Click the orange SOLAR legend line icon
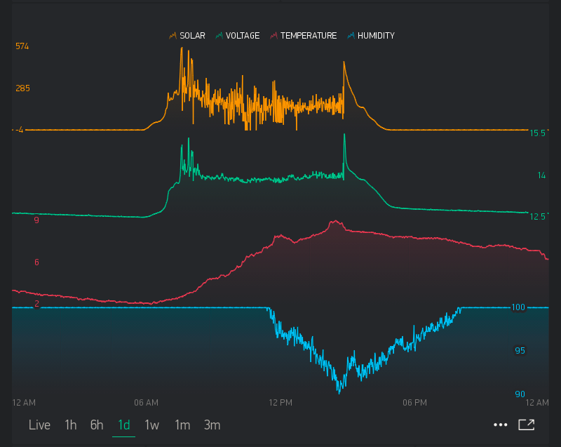 click(x=173, y=35)
